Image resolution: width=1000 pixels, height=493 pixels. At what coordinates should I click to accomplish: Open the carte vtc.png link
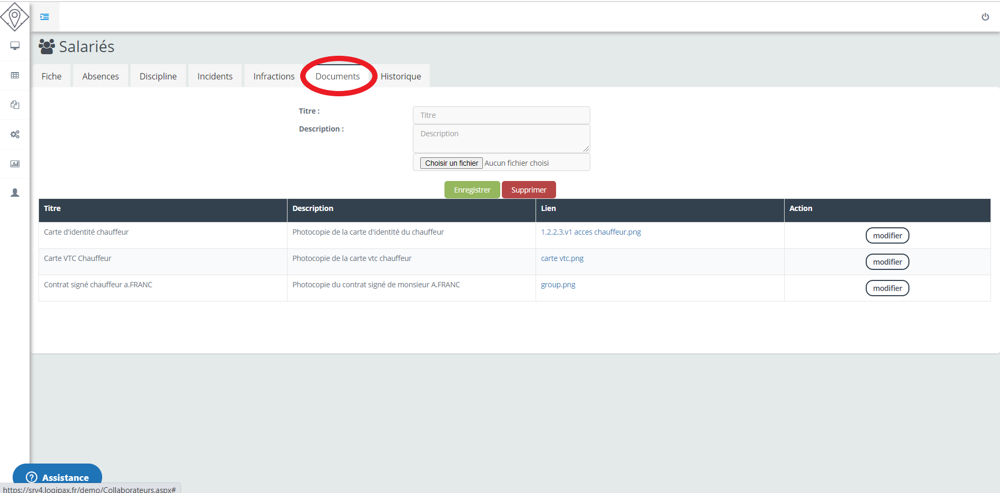[562, 258]
